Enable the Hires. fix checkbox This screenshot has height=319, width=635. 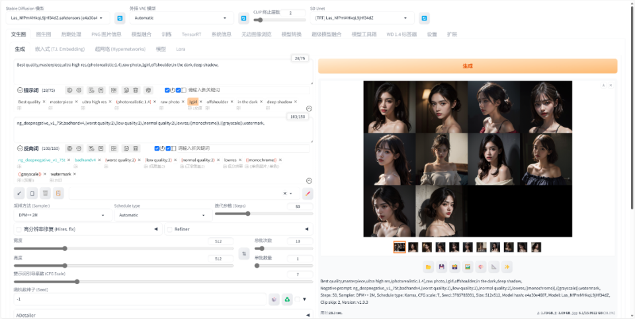[x=19, y=229]
